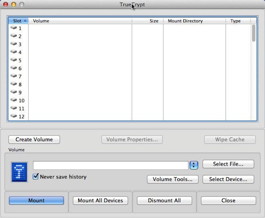Click the Mount Directory column header
Screen dimensions: 265x218
pyautogui.click(x=194, y=21)
